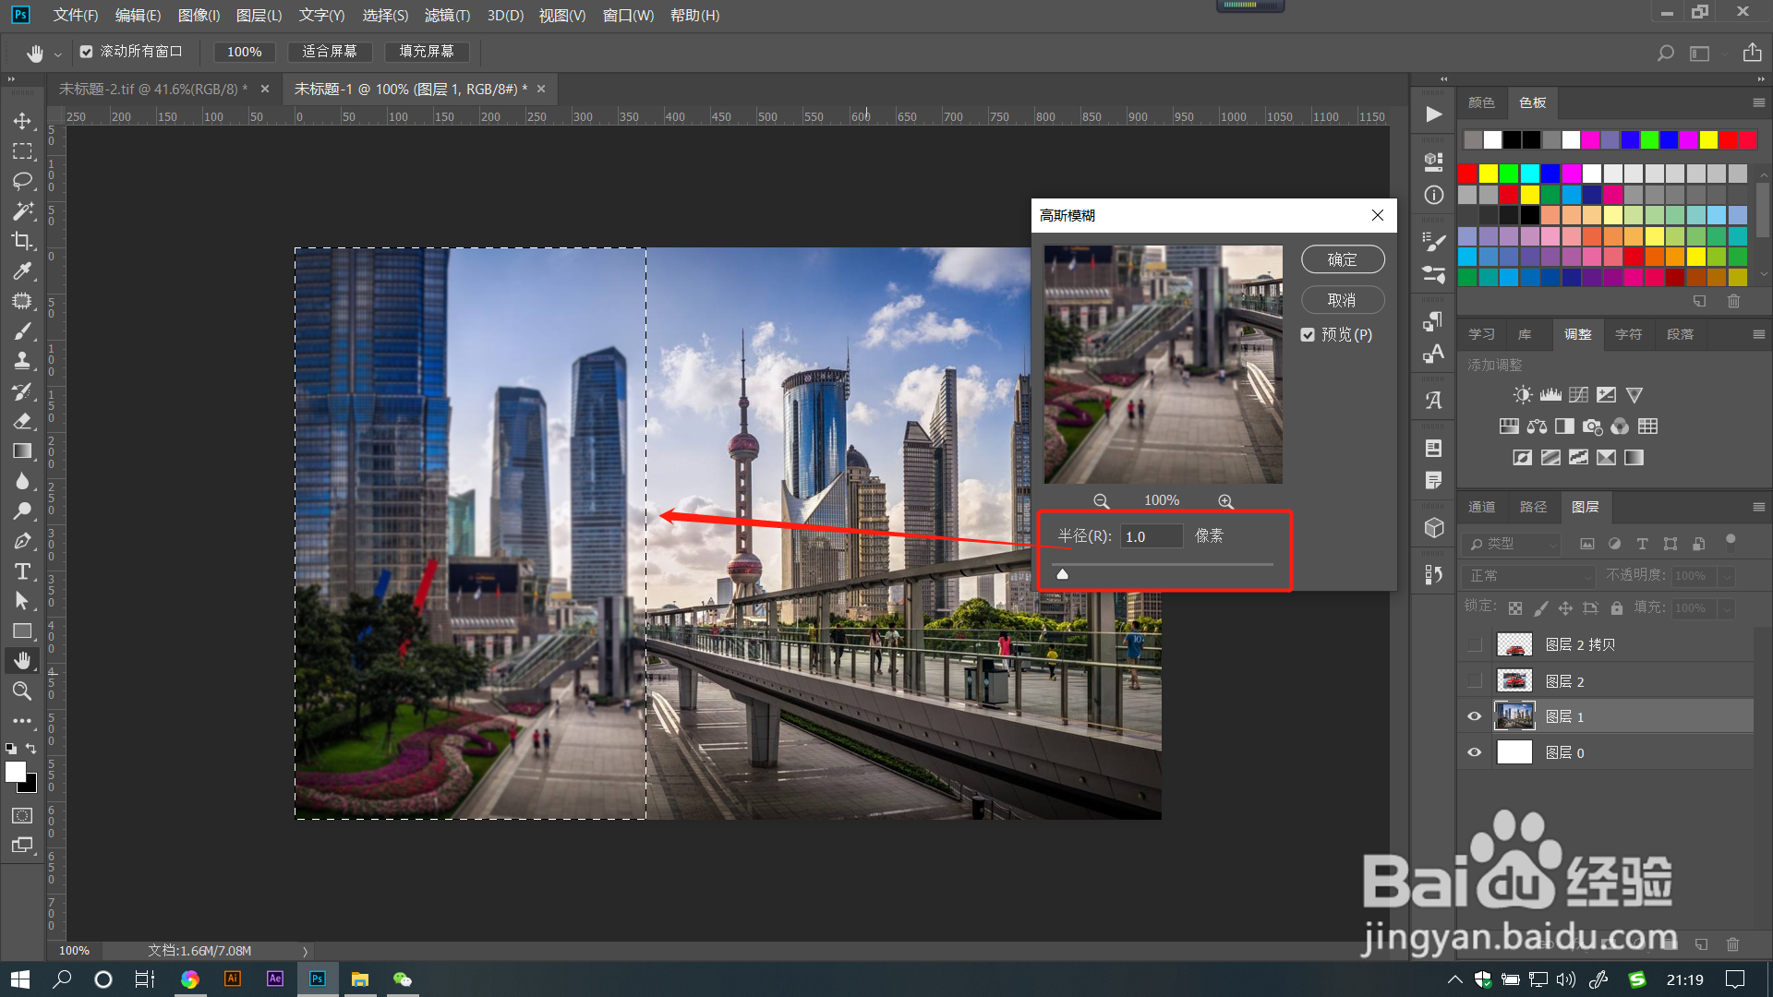Click the Gaussian Blur radius slider handle
This screenshot has width=1773, height=997.
click(x=1062, y=574)
